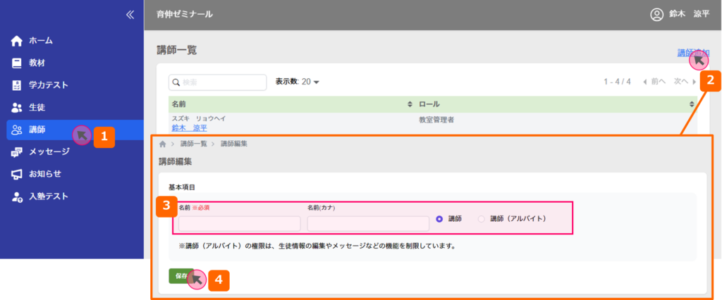Select the 講師 radio button

coord(440,219)
